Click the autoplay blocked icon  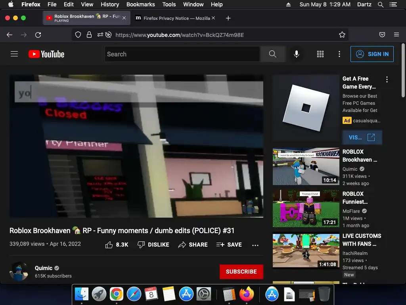[109, 35]
